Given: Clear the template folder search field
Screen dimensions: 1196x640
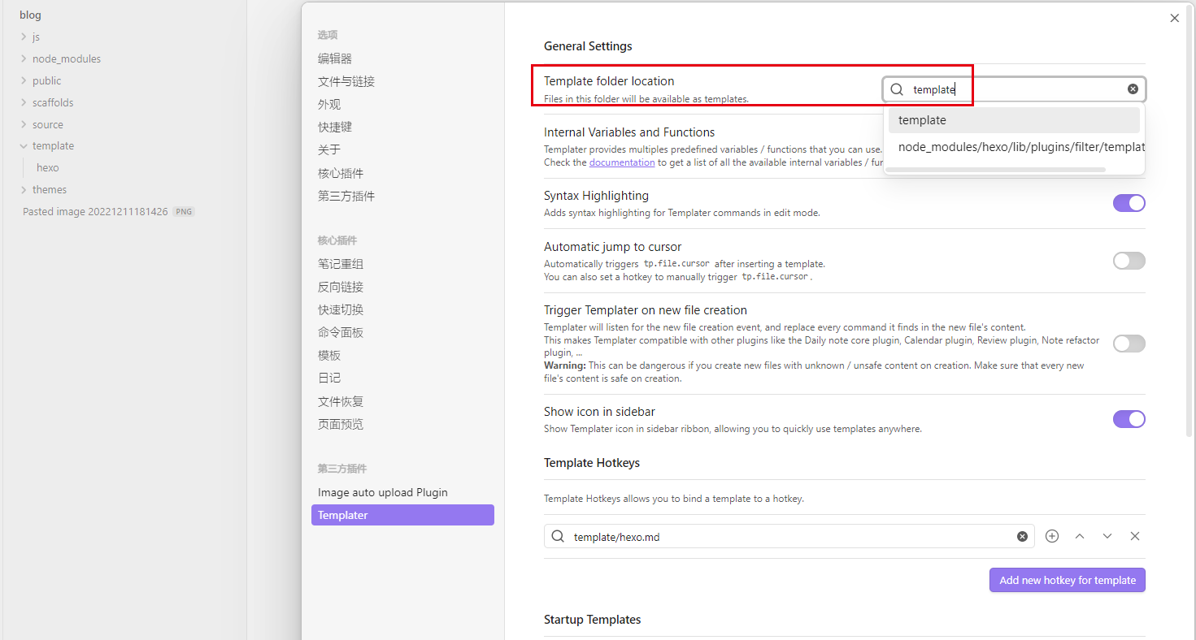Looking at the screenshot, I should click(1133, 89).
